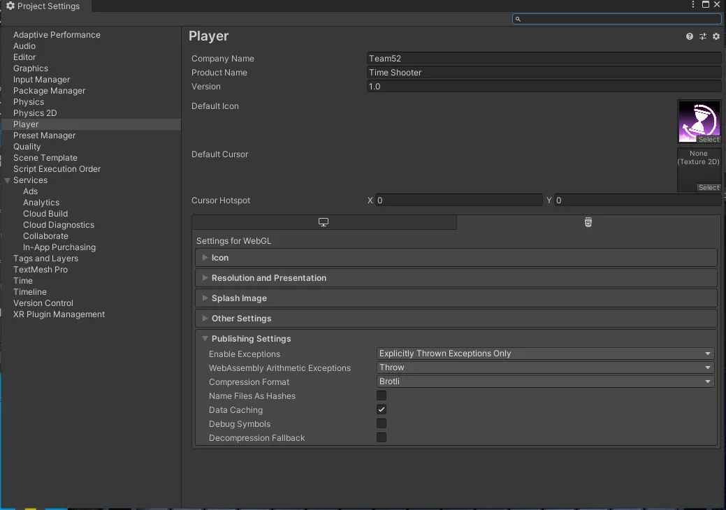This screenshot has height=510, width=726.
Task: Enable the Debug Symbols checkbox
Action: pos(382,424)
